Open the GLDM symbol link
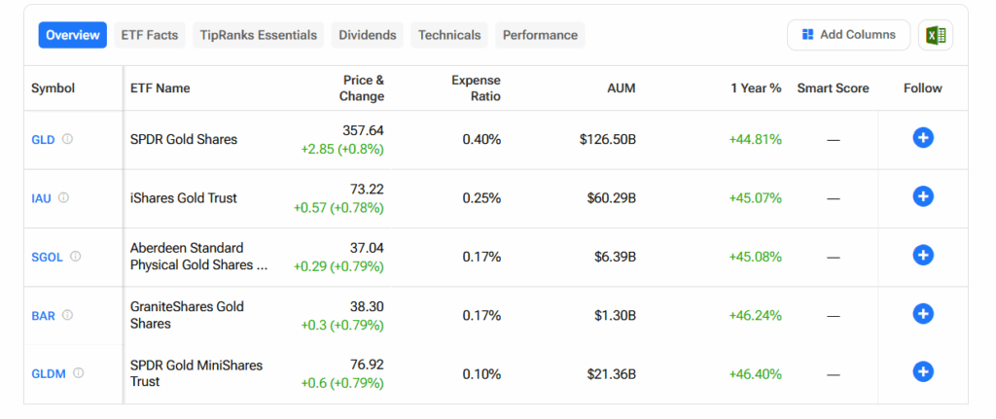The height and width of the screenshot is (419, 996). coord(49,373)
